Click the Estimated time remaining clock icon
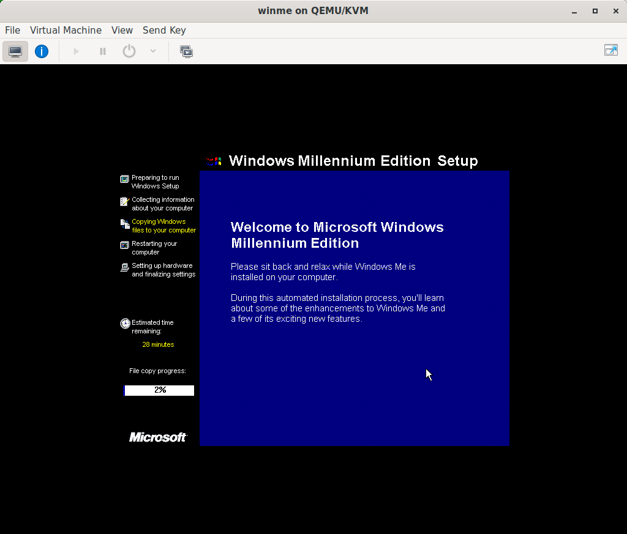 [x=125, y=324]
